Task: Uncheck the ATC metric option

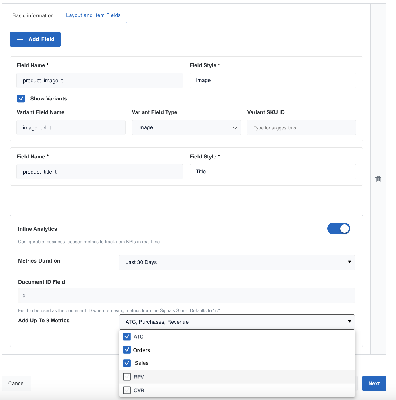Action: (127, 336)
